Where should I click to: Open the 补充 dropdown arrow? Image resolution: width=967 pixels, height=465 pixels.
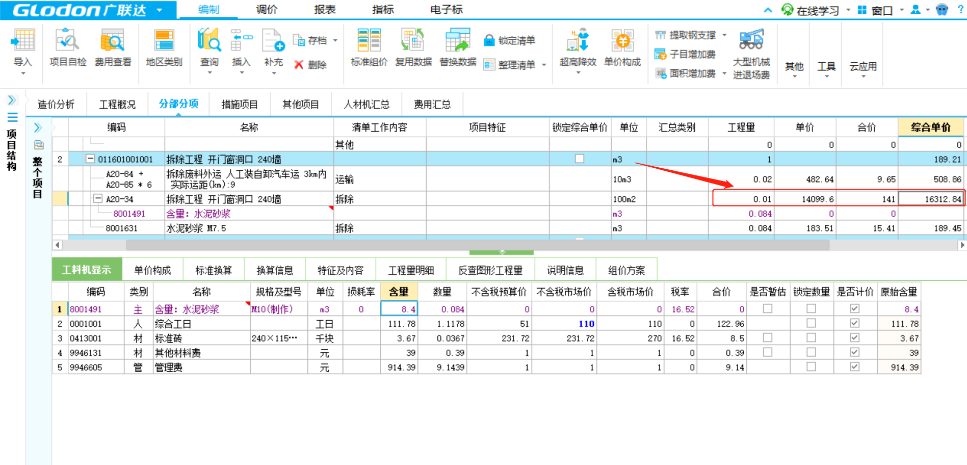coord(274,73)
